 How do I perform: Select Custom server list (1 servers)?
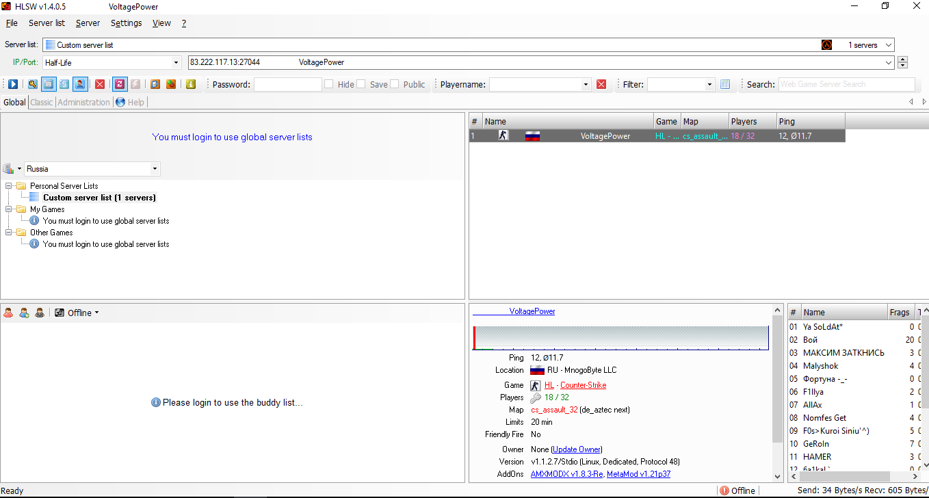[x=99, y=198]
